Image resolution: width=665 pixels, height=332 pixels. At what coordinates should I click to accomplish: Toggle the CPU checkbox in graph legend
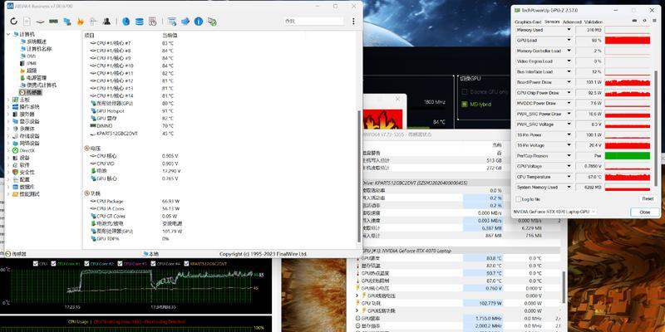coord(36,263)
